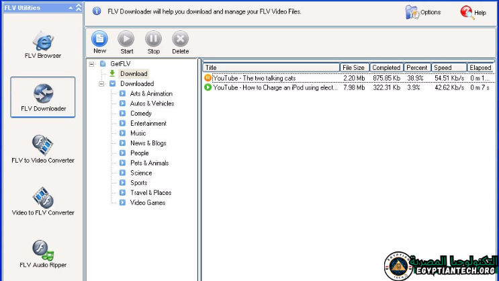499x281 pixels.
Task: Collapse the FLV Utilities panel header
Action: point(79,8)
